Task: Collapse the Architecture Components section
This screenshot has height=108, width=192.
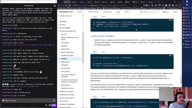Action: click(58, 31)
